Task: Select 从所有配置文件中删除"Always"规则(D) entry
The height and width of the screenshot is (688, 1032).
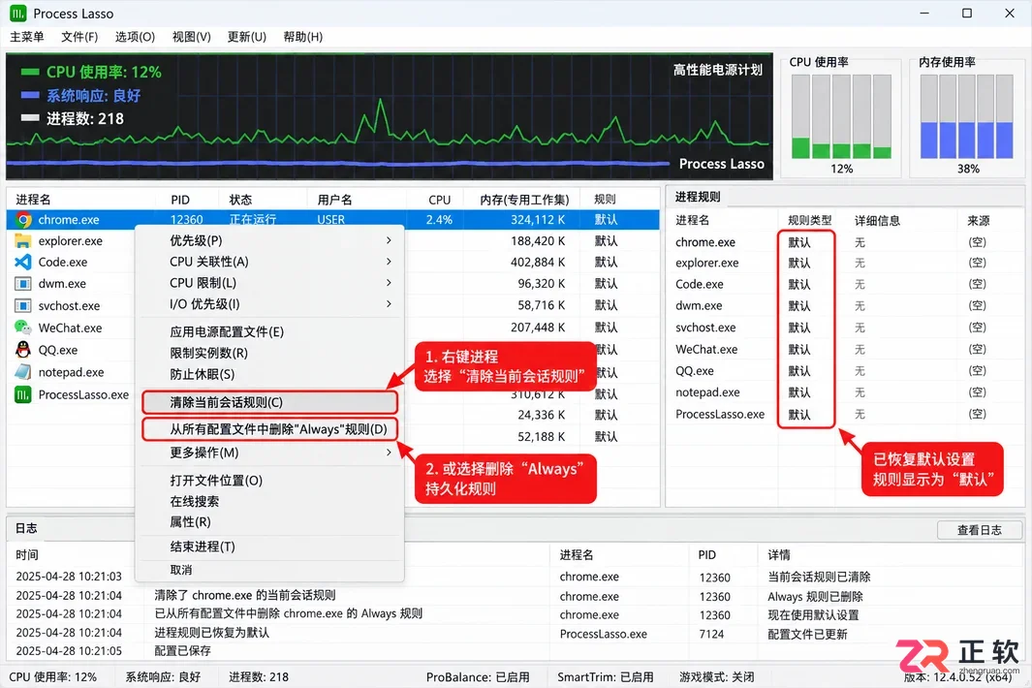Action: tap(269, 429)
